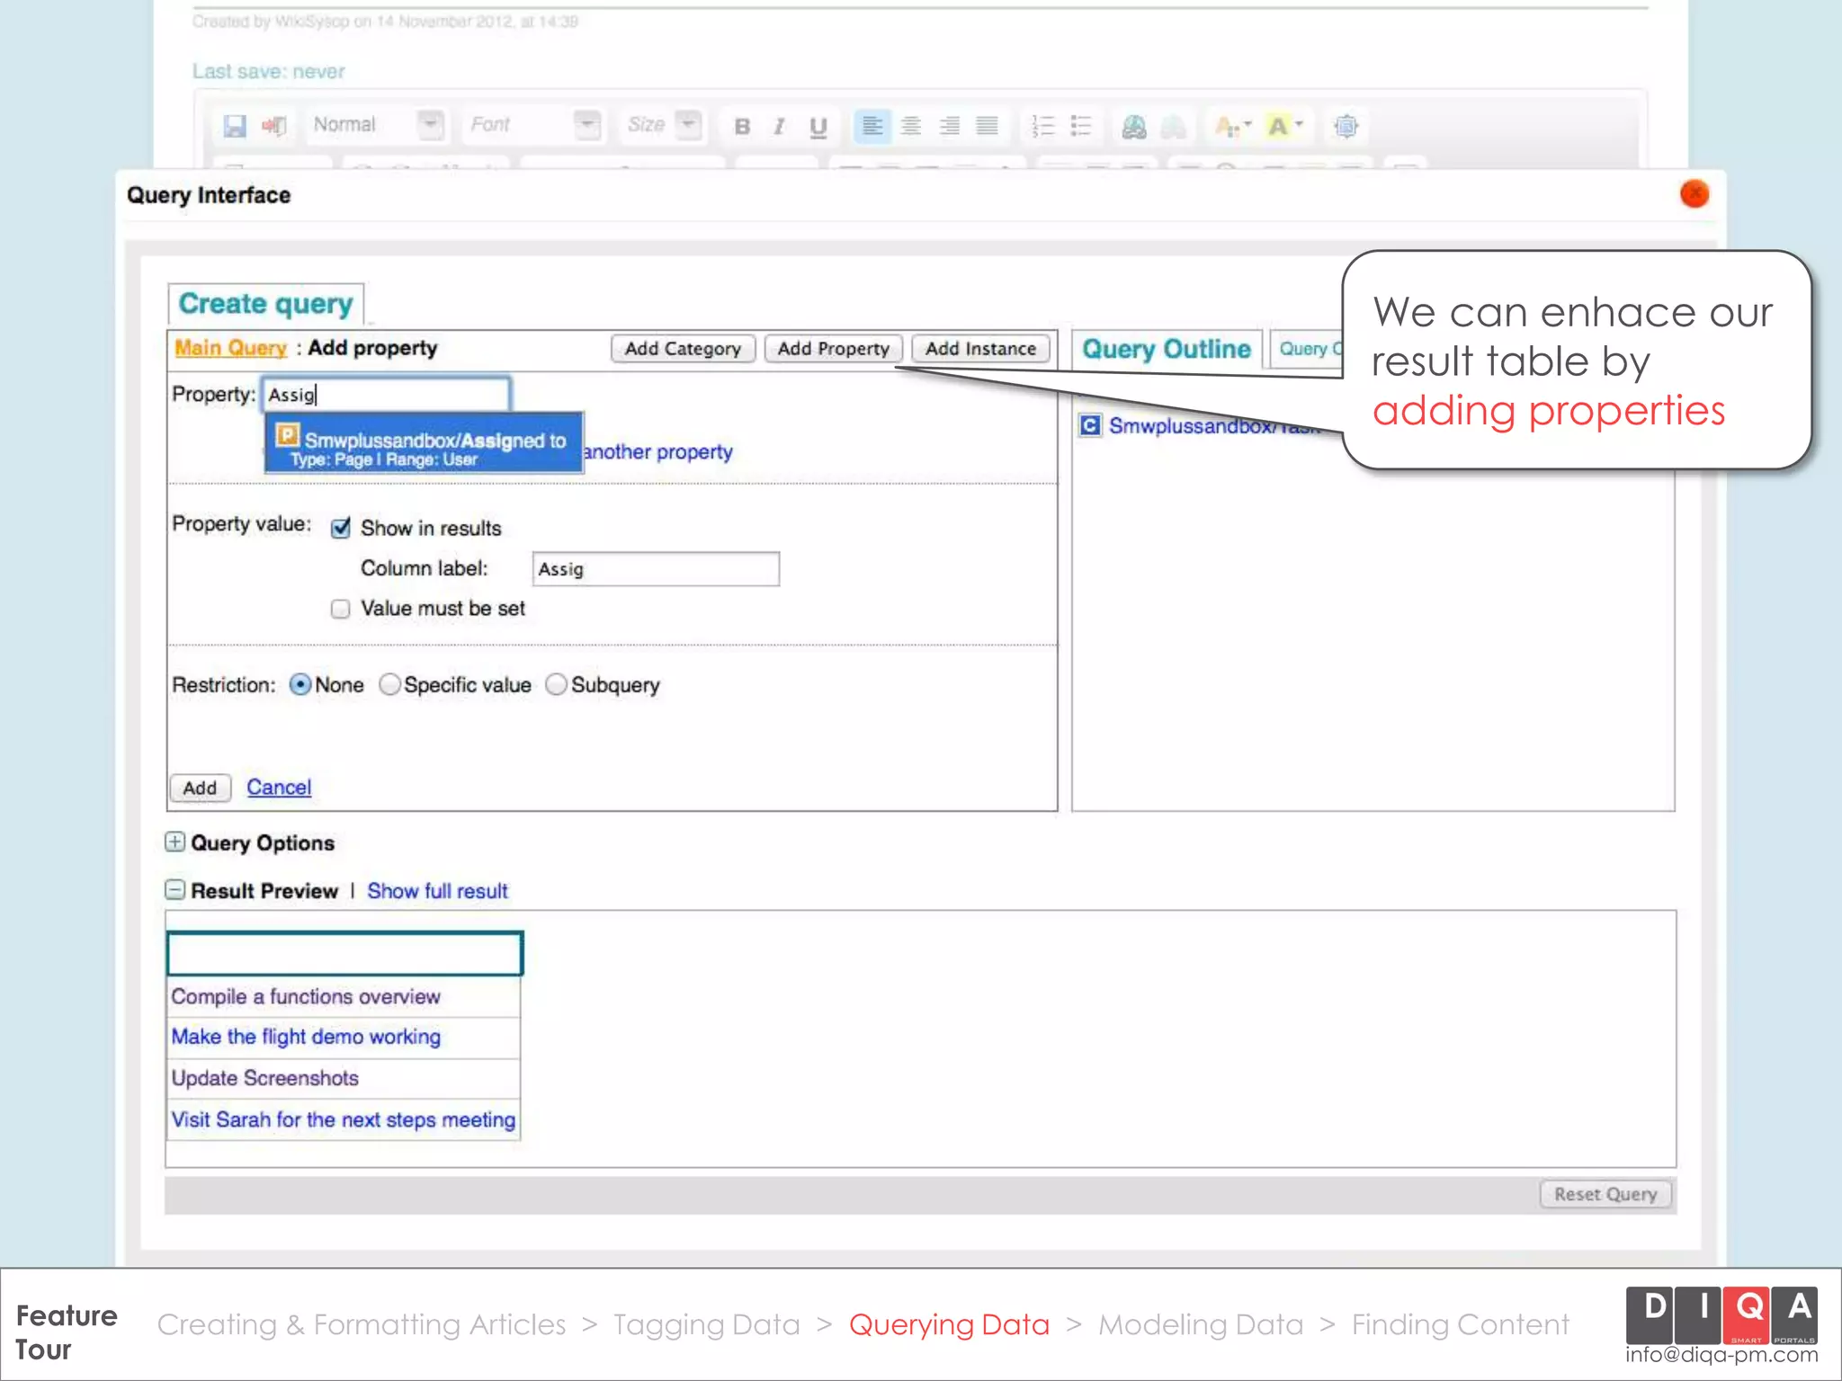Cancel adding the property
The width and height of the screenshot is (1842, 1381).
[279, 788]
